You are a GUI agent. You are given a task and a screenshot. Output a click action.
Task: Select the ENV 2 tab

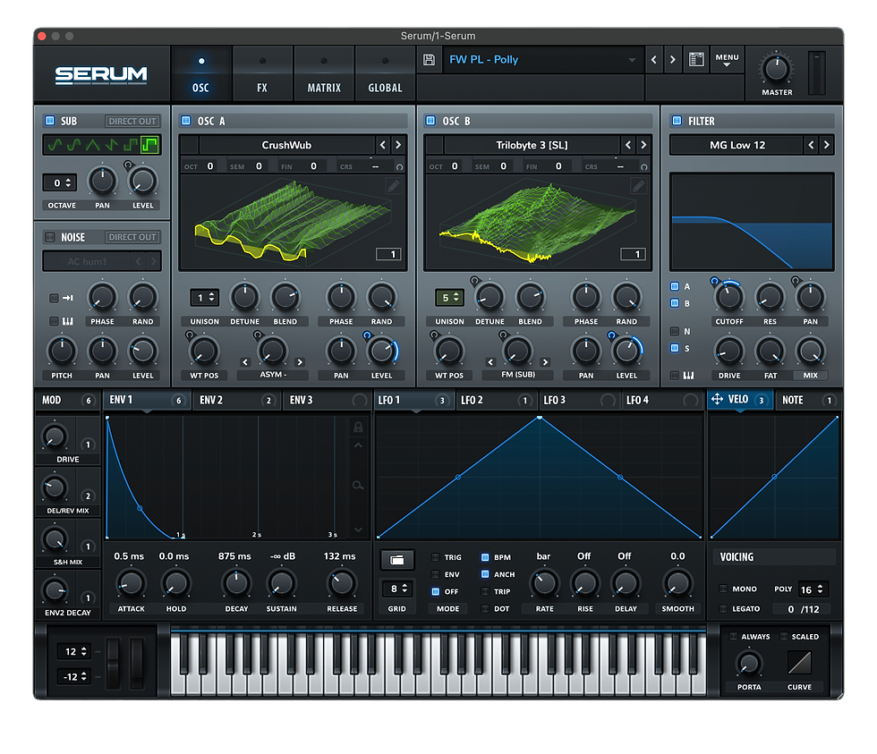pyautogui.click(x=236, y=400)
